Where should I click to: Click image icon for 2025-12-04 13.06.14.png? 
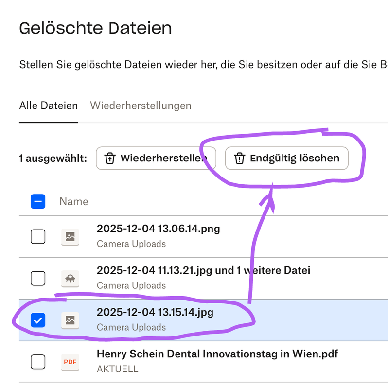[70, 237]
